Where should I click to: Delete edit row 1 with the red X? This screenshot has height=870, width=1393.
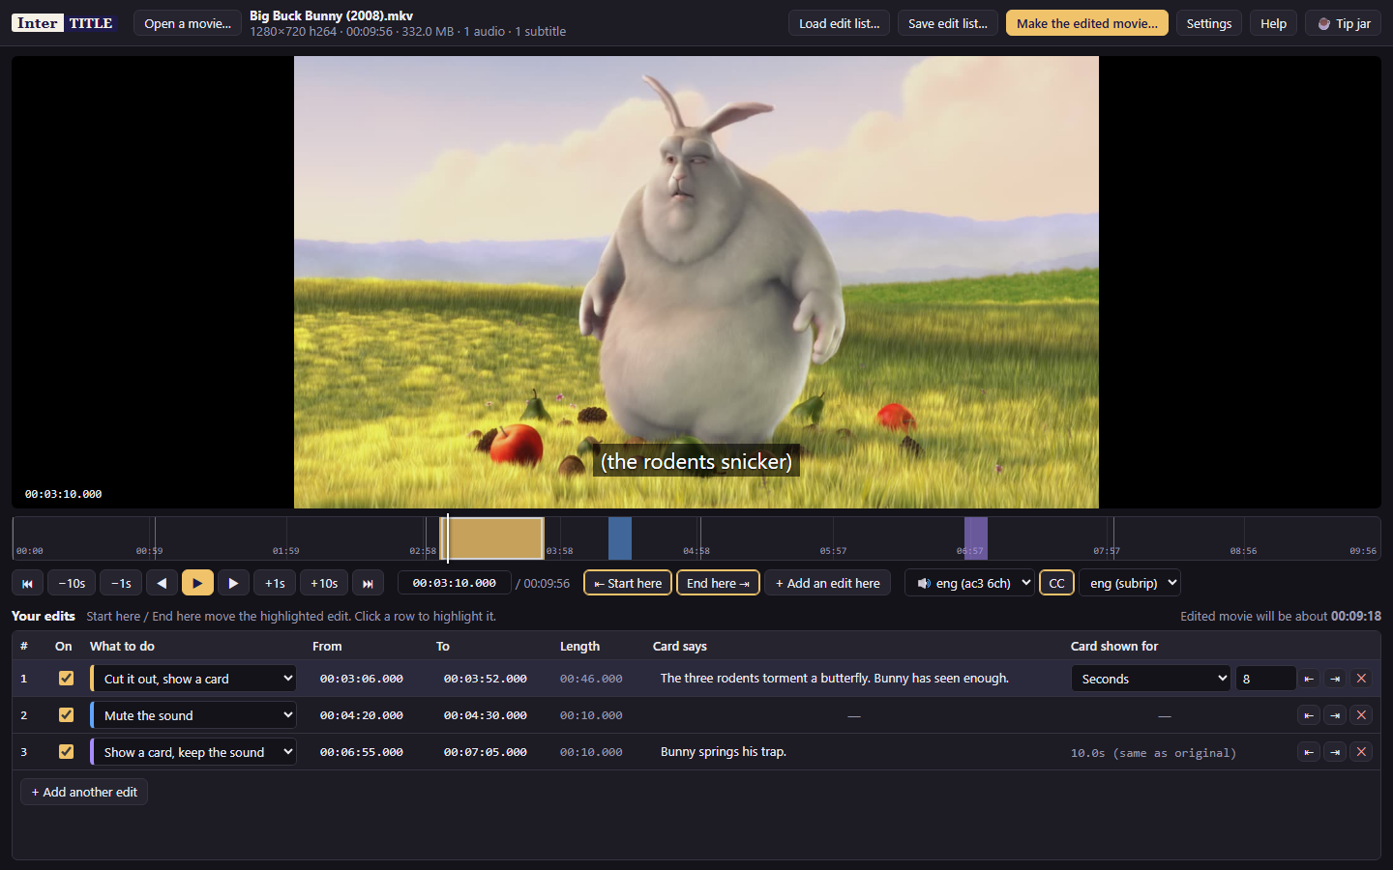(1361, 679)
